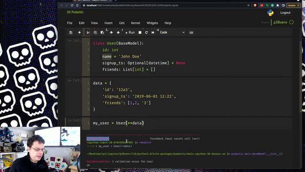Click the 1 validation error for User message
The image size is (305, 172).
(132, 161)
